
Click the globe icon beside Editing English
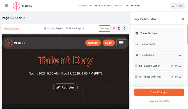point(45,28)
